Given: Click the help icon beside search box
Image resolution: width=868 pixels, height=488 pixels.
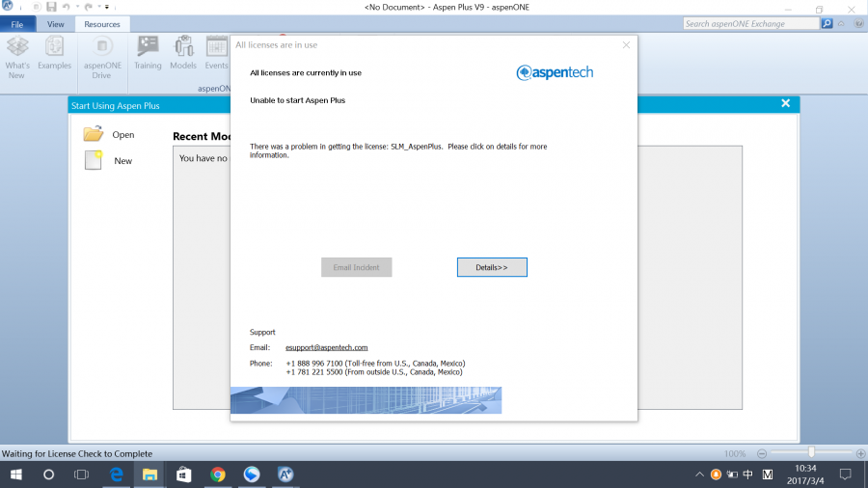Looking at the screenshot, I should (x=858, y=24).
